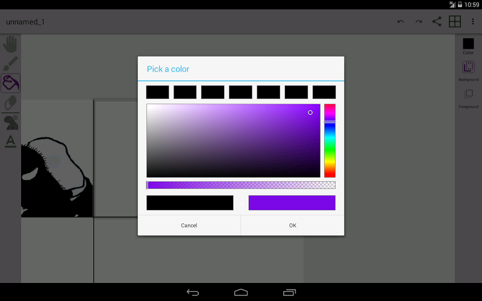Select the Foreground layer option
The image size is (482, 301).
tap(469, 99)
